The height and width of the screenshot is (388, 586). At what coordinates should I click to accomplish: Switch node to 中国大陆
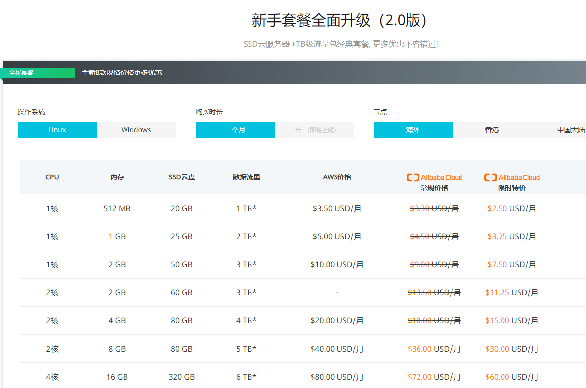coord(571,130)
